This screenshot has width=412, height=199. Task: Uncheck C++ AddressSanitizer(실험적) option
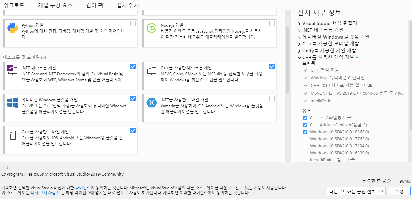(x=305, y=125)
